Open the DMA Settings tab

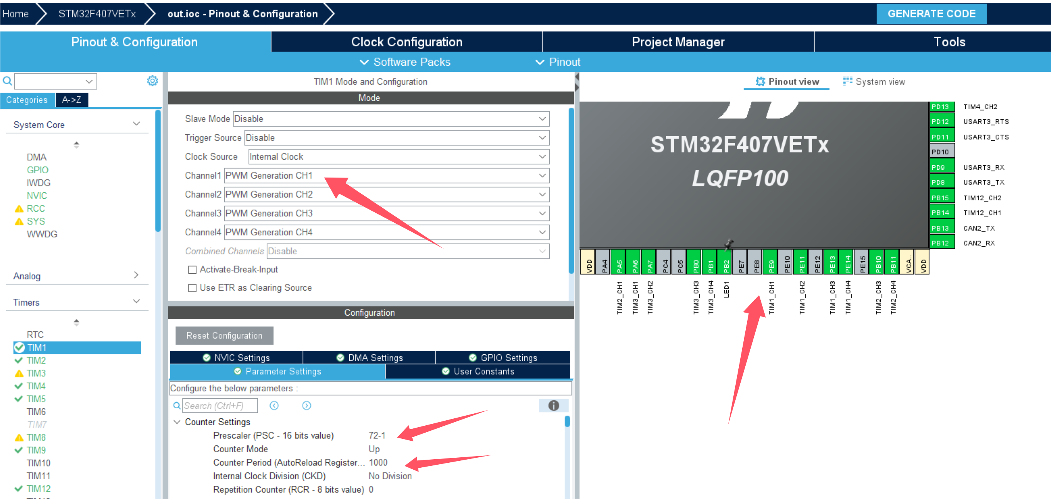click(x=369, y=357)
